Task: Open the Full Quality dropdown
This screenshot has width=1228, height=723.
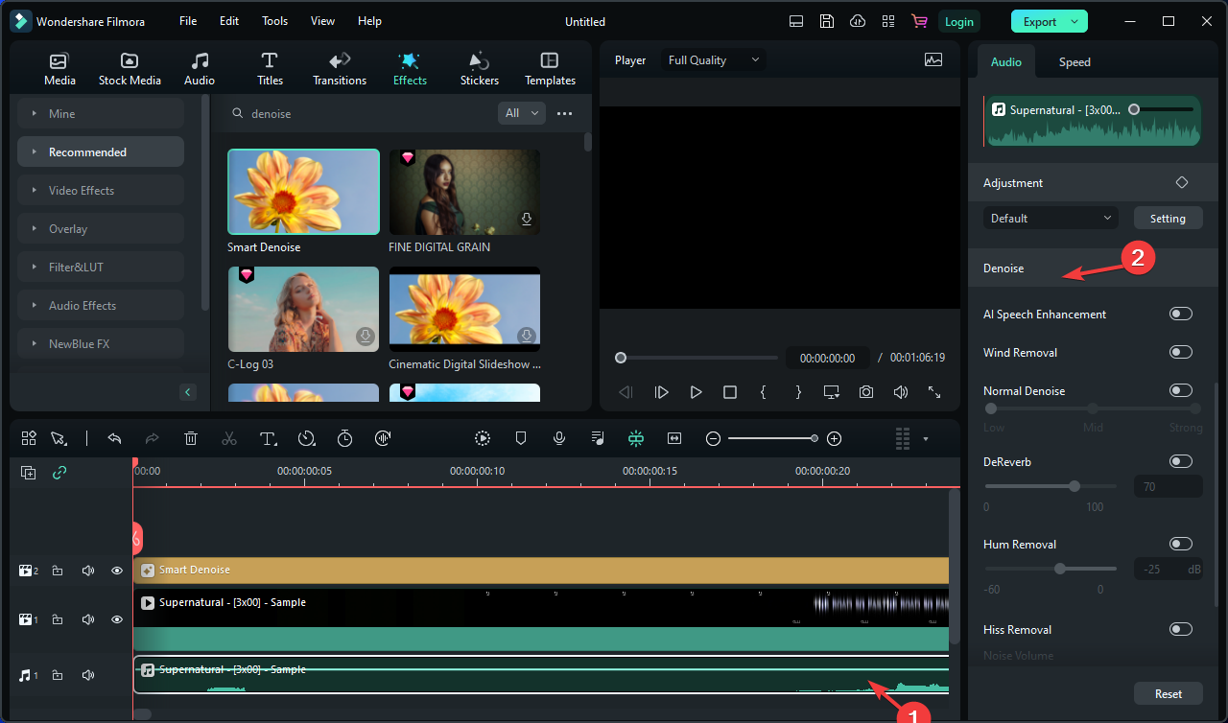Action: click(714, 59)
